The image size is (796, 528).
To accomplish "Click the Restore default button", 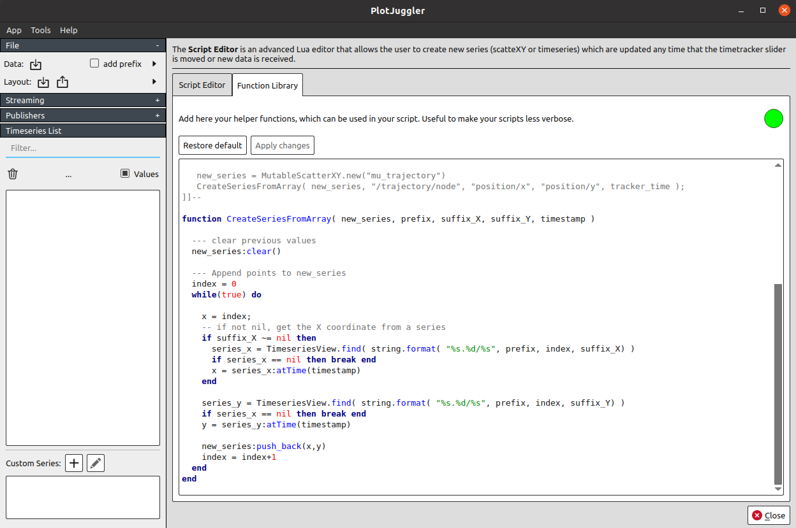I will coord(212,145).
